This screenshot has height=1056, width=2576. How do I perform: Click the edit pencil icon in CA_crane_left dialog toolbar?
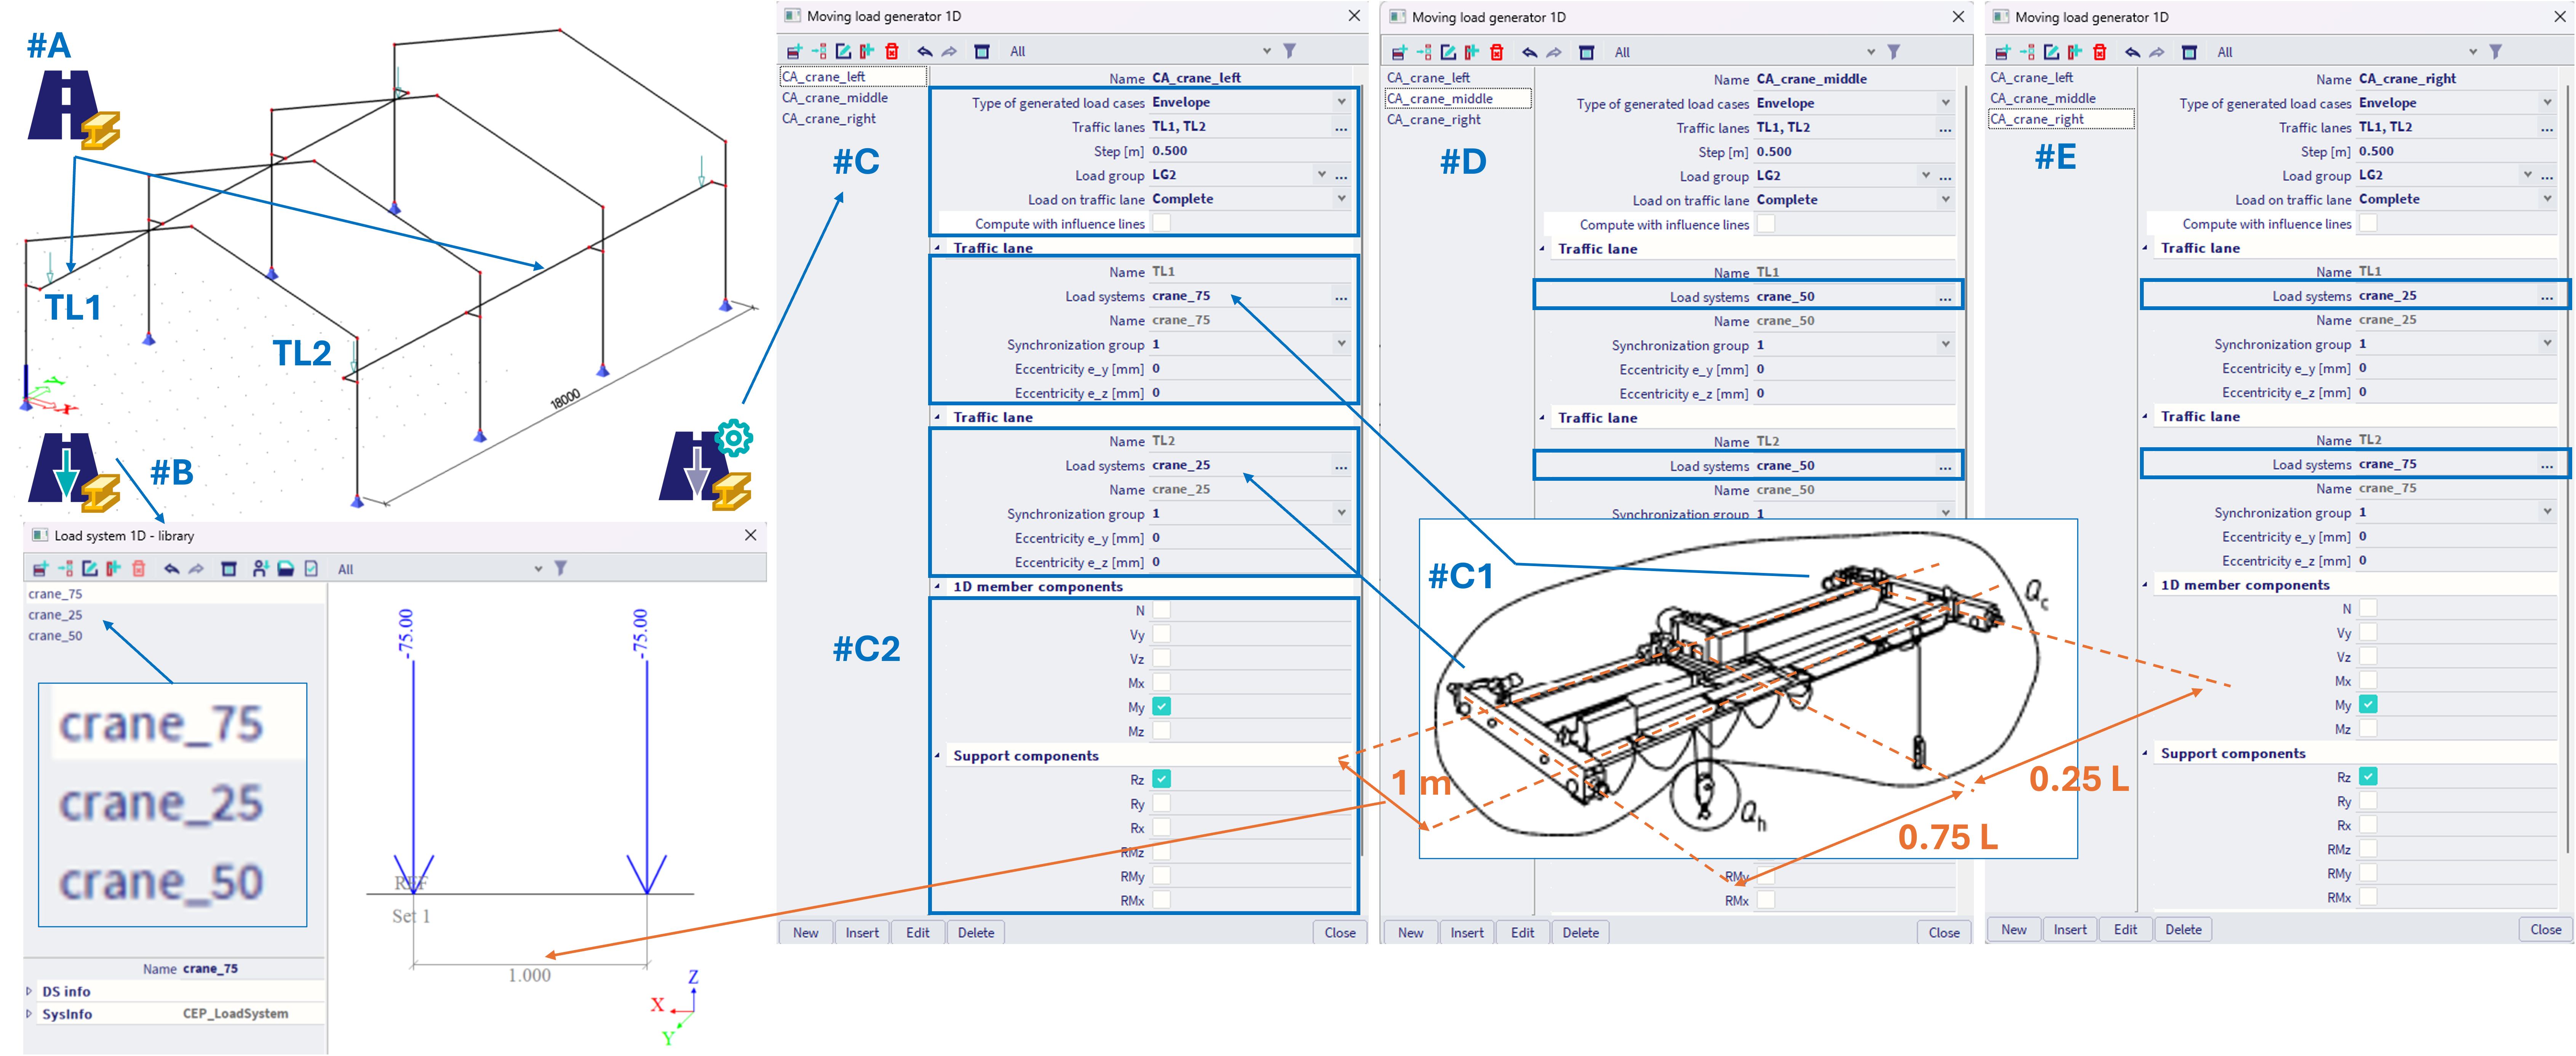(x=843, y=51)
